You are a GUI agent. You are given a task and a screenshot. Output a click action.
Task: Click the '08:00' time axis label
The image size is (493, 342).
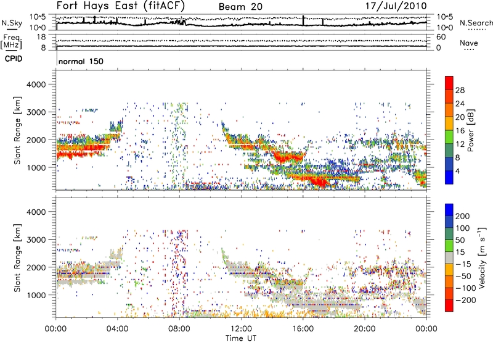[x=179, y=329]
